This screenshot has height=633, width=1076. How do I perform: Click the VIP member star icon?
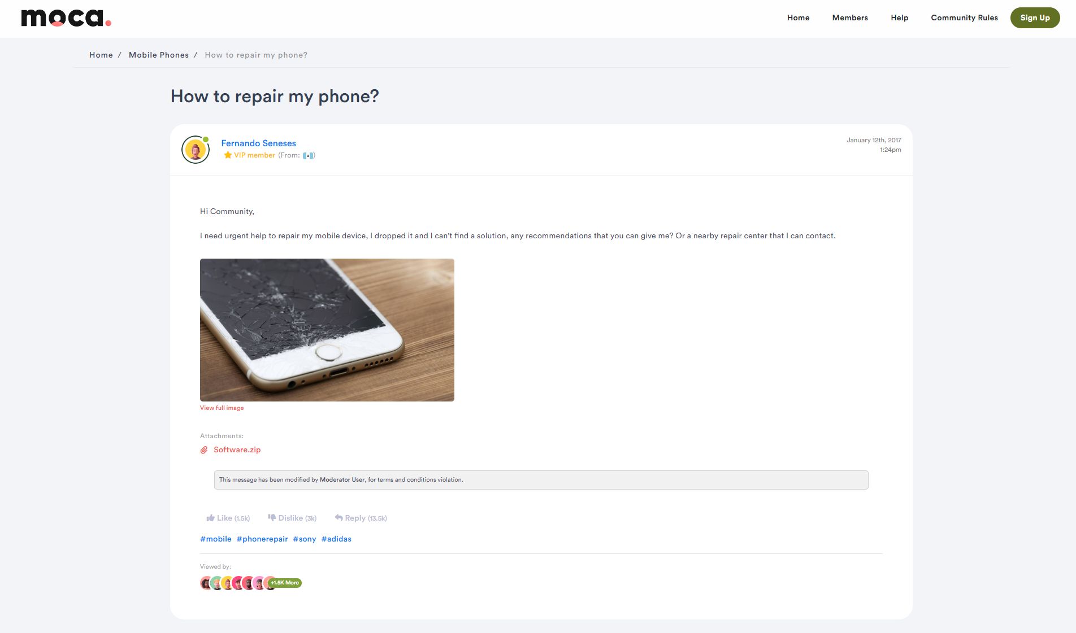pos(228,155)
